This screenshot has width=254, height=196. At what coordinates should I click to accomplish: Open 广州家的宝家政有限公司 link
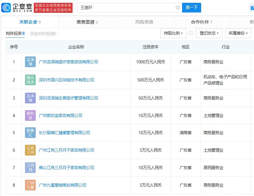[60, 115]
